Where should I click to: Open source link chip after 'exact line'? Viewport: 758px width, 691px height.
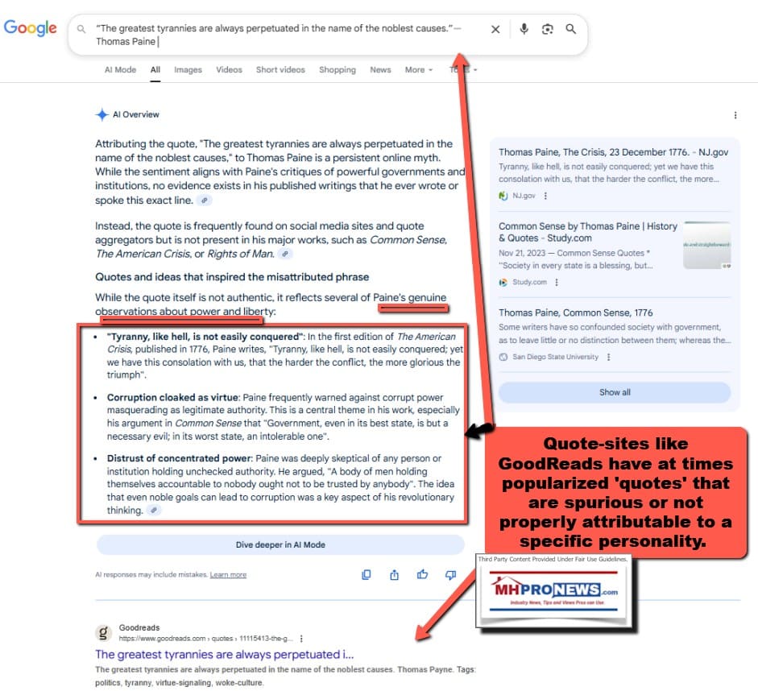(205, 200)
